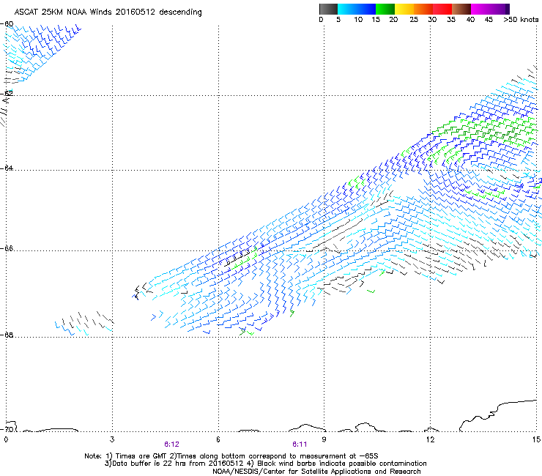Screen dimensions: 542x476
Task: Click the '0' longitude axis label
Action: pyautogui.click(x=6, y=439)
